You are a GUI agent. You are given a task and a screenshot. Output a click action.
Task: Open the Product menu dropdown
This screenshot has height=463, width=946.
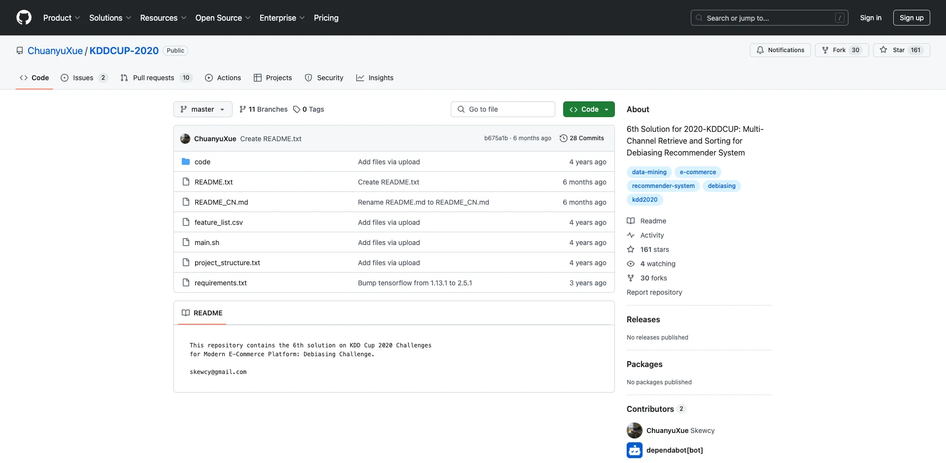[62, 18]
